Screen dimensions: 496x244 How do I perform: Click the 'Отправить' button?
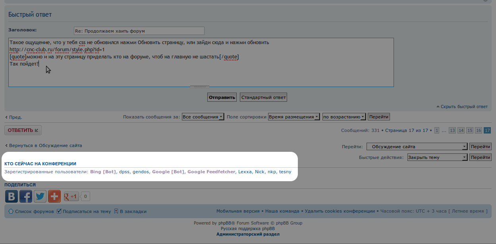(x=222, y=97)
